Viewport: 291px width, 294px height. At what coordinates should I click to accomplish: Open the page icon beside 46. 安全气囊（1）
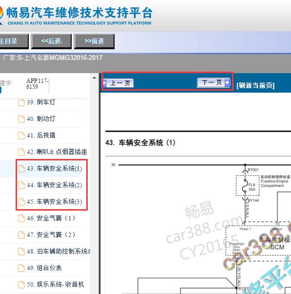(x=21, y=218)
